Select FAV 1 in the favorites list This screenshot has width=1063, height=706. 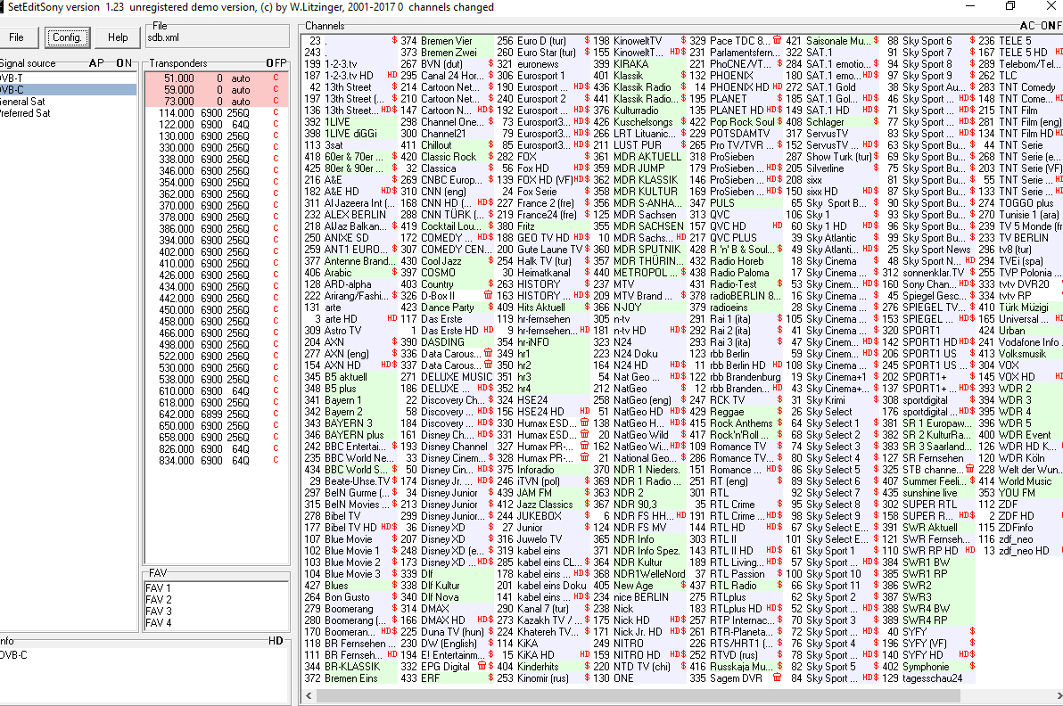point(160,588)
